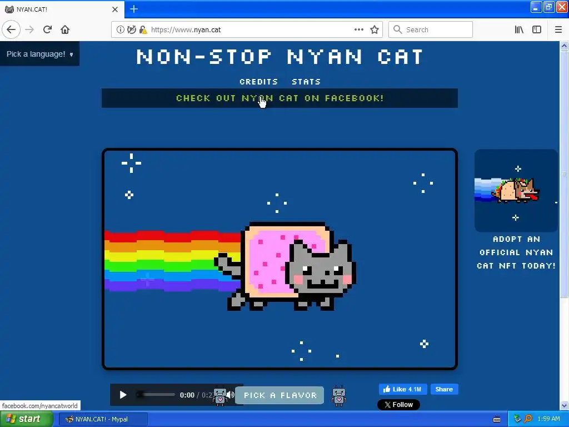Like the page on Facebook
The image size is (569, 427).
pos(403,389)
